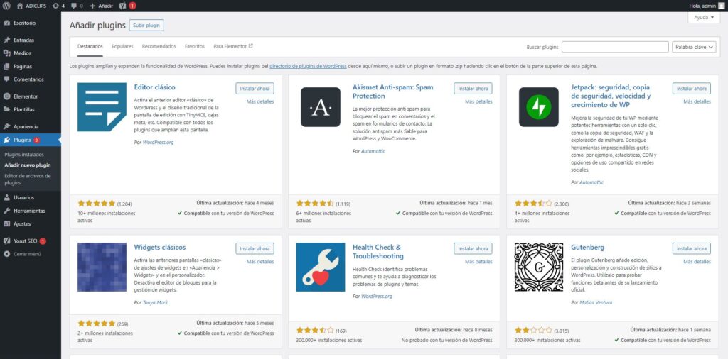Follow directorio de plugins de WordPress link
This screenshot has height=359, width=728.
(308, 66)
